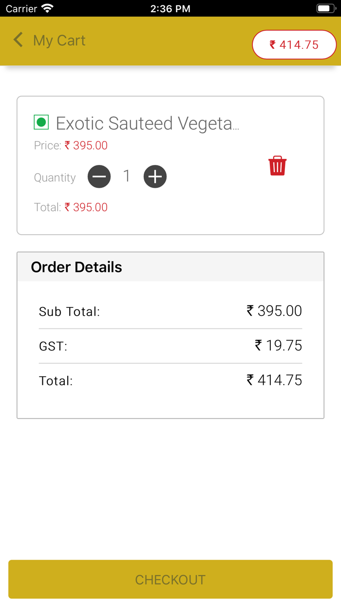This screenshot has width=341, height=607.
Task: Tap the 2:36 PM clock in the status bar
Action: [x=170, y=8]
